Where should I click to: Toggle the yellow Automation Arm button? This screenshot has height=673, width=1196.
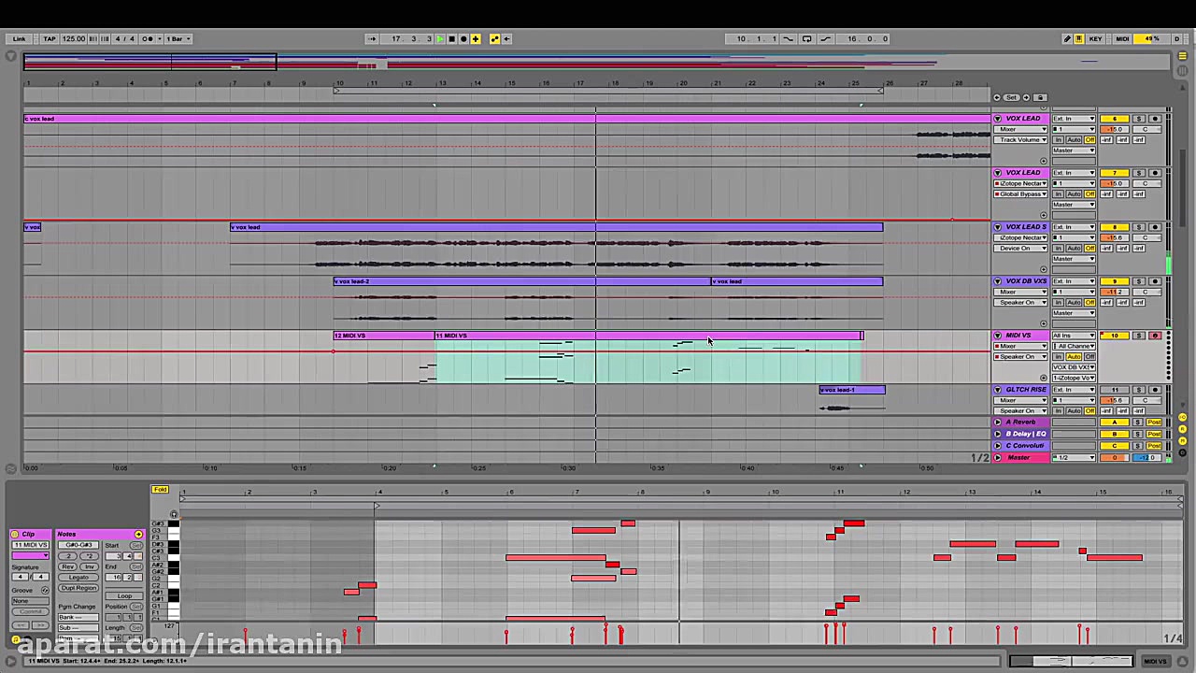[x=495, y=38]
